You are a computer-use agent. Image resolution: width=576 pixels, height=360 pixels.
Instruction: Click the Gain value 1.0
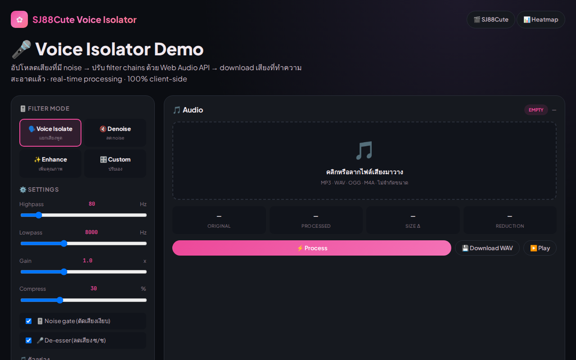[88, 261]
